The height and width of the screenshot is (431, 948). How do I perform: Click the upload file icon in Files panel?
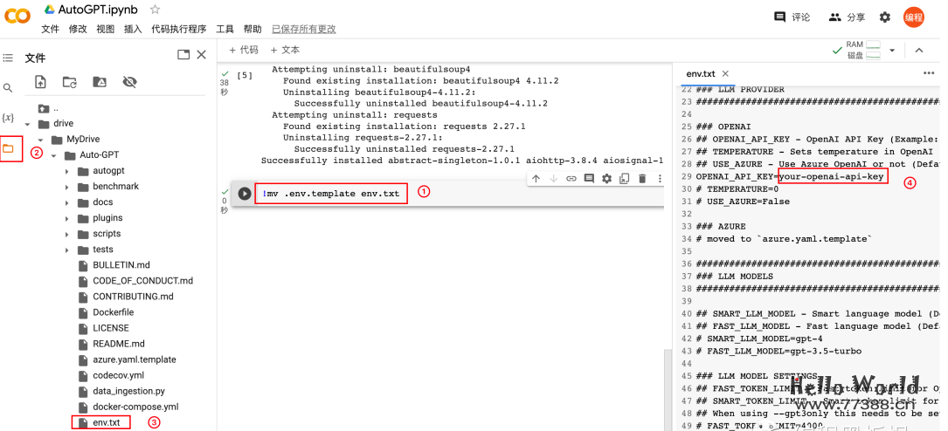tap(40, 82)
